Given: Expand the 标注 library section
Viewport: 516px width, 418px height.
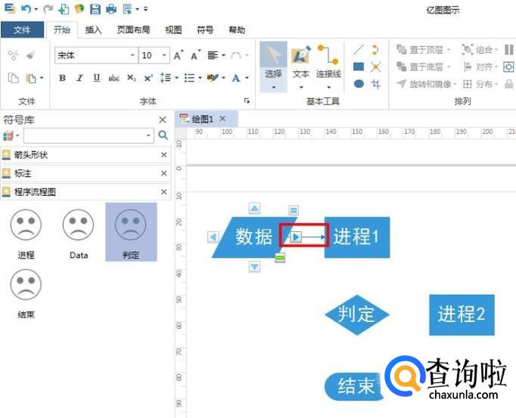Looking at the screenshot, I should pyautogui.click(x=85, y=173).
